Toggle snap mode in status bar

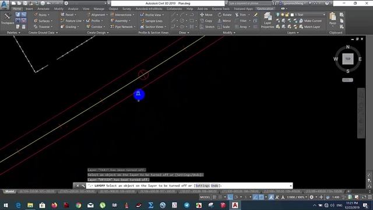pos(220,197)
